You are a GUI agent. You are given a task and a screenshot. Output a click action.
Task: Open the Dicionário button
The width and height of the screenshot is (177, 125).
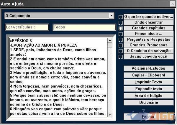click(x=149, y=102)
